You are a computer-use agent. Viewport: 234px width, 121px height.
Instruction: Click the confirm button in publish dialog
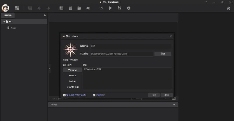click(x=154, y=95)
